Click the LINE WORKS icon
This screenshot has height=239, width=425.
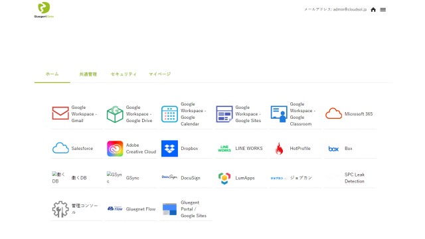224,149
